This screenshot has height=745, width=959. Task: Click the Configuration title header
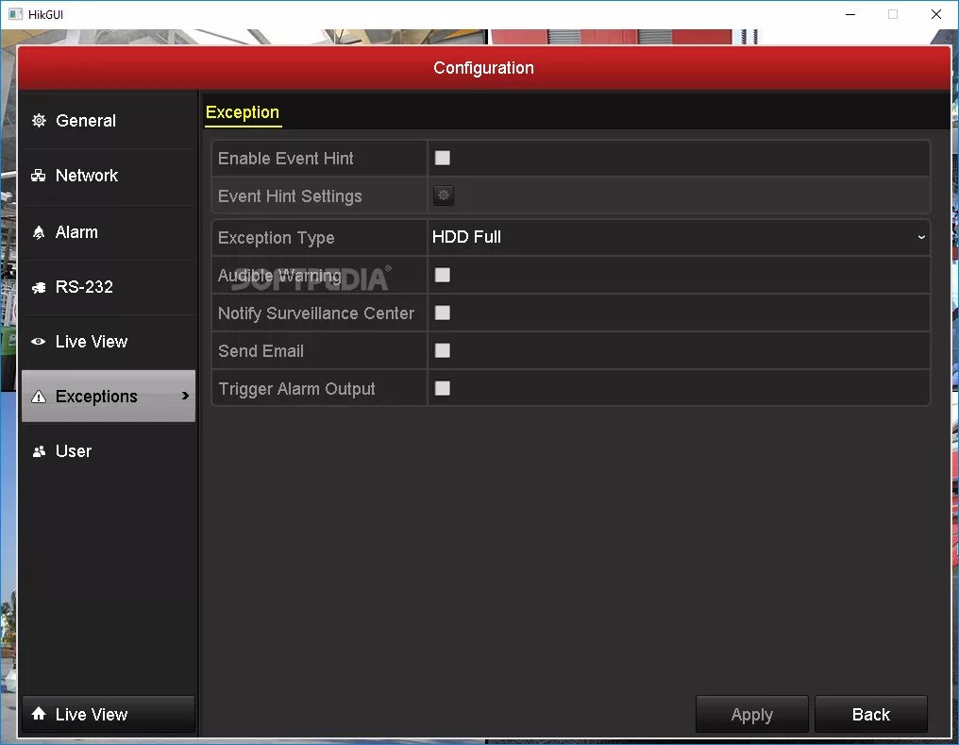pos(484,68)
